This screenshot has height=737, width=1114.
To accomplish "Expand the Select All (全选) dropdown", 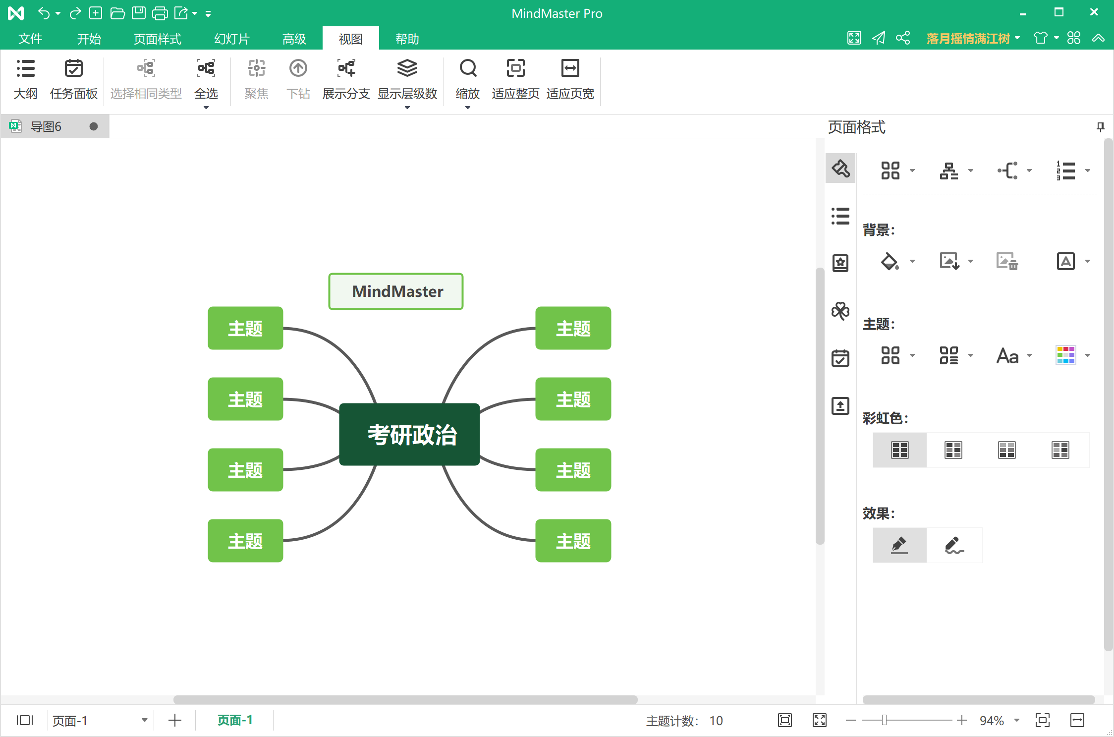I will pyautogui.click(x=206, y=108).
